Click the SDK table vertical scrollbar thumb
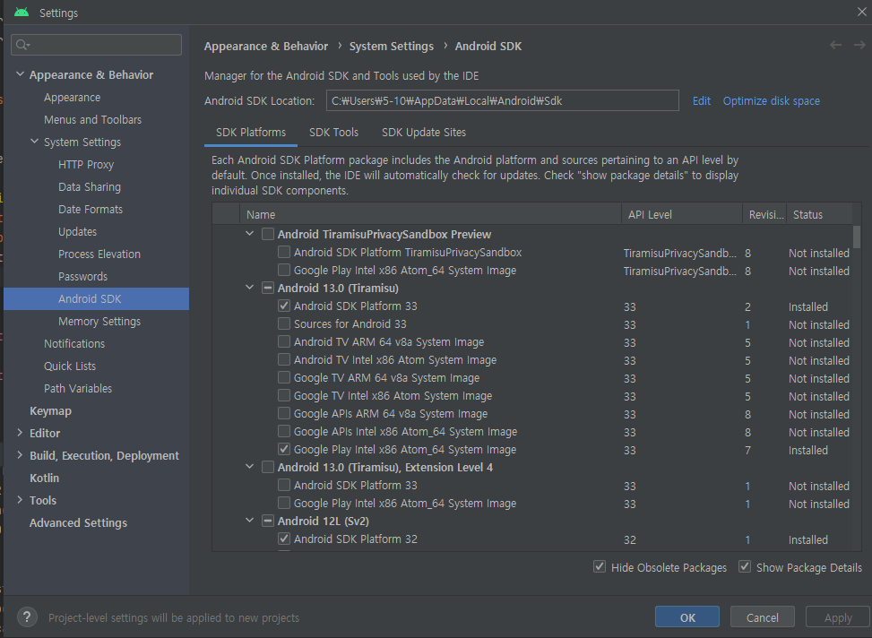Screen dimensions: 872x638 (x=857, y=237)
